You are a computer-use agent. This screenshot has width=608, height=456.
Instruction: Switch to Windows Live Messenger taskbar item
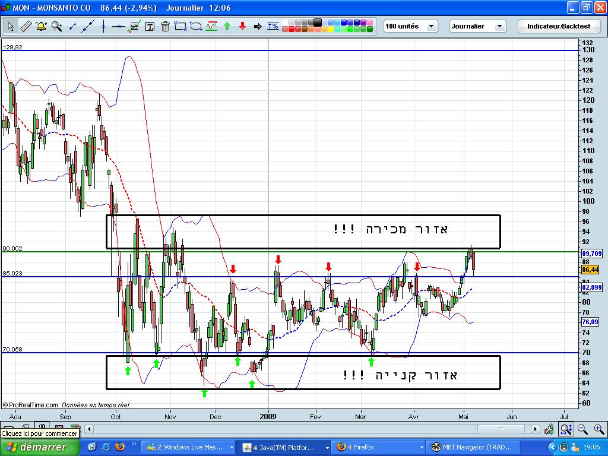tap(189, 447)
